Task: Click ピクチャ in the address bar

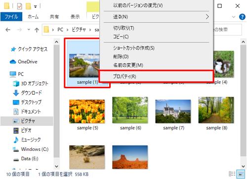Action: [79, 30]
